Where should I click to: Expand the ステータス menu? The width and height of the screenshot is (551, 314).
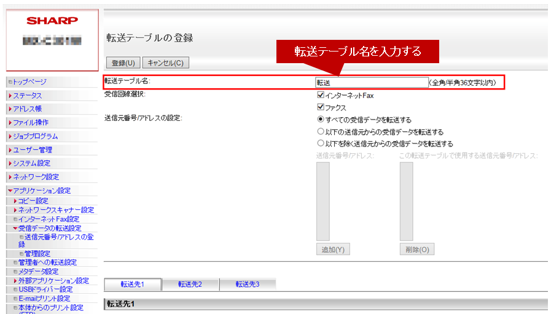(28, 96)
